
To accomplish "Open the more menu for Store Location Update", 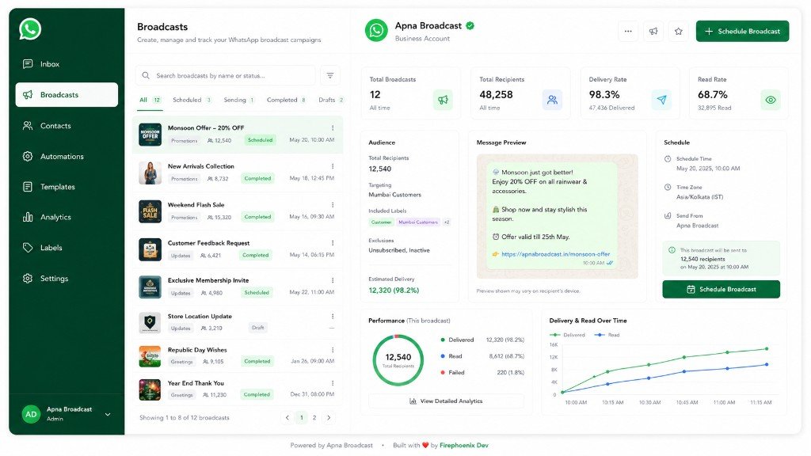I will click(333, 316).
